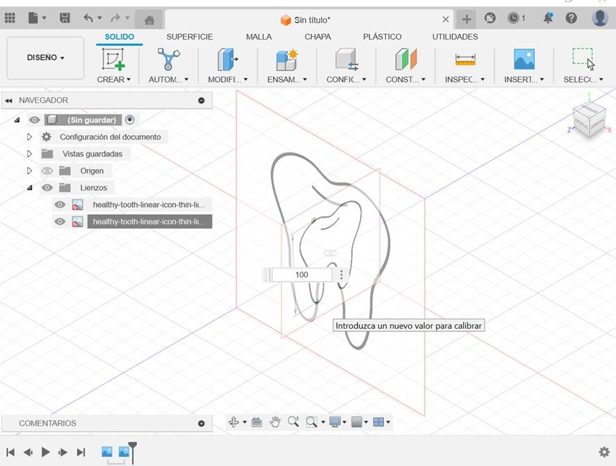Open the job status clock icon
The image size is (616, 466).
pos(513,18)
